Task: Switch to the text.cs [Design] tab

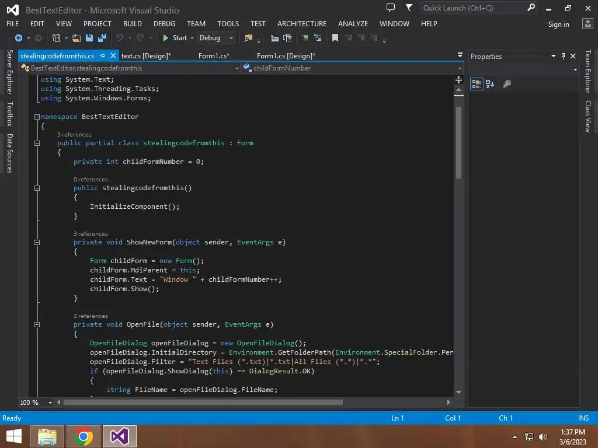Action: [146, 55]
